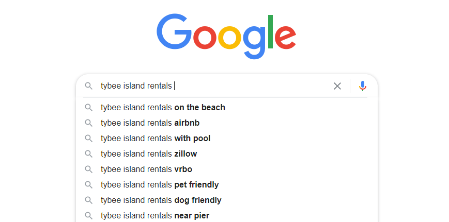Screen dimensions: 449x222
Task: Click the voice search microphone icon
Action: click(x=363, y=86)
